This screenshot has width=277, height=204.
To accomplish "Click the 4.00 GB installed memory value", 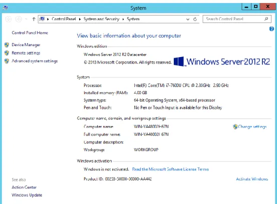I will [140, 92].
